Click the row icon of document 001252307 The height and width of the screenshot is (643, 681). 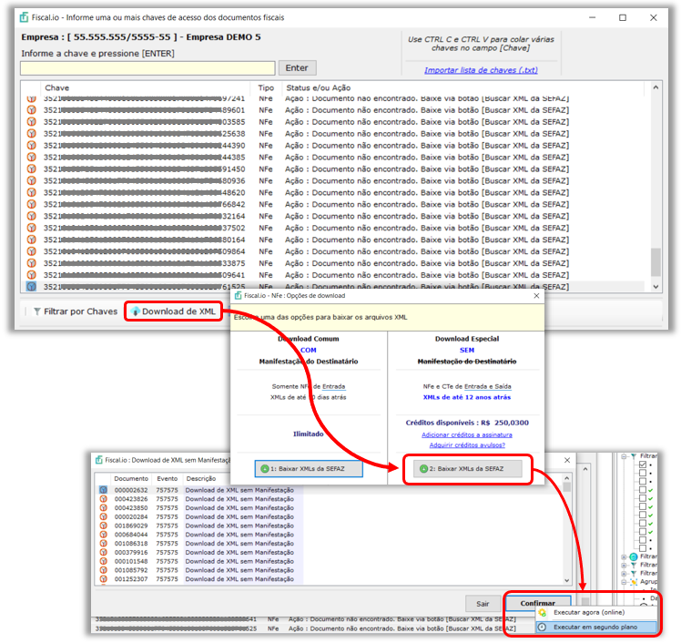click(x=104, y=578)
